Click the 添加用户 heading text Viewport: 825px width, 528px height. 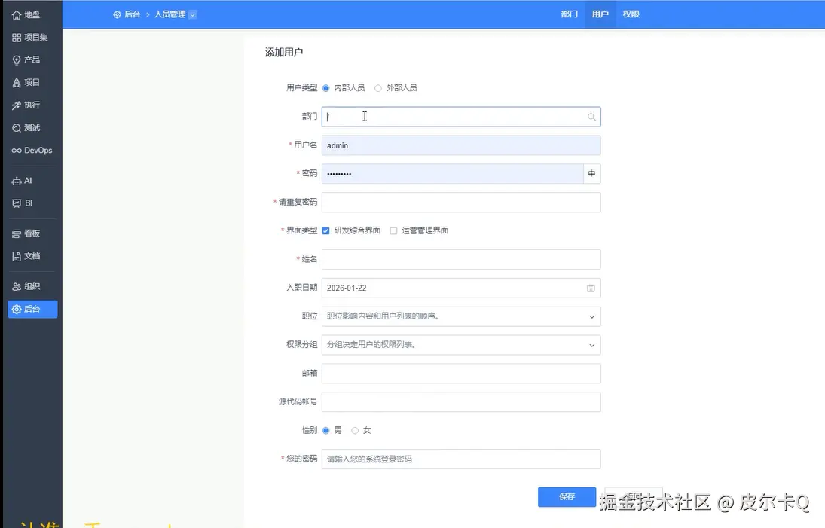tap(284, 52)
